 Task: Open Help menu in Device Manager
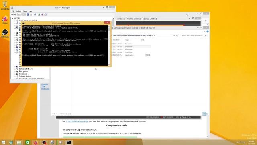[31, 11]
